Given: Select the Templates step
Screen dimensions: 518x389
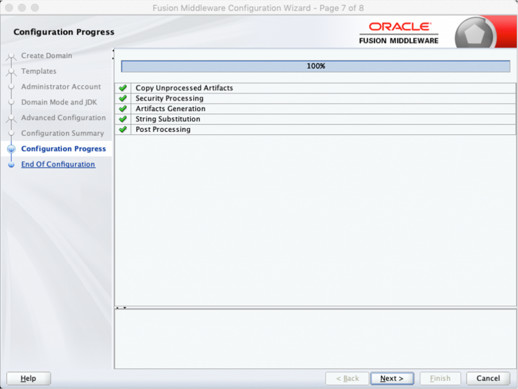Looking at the screenshot, I should pyautogui.click(x=38, y=71).
